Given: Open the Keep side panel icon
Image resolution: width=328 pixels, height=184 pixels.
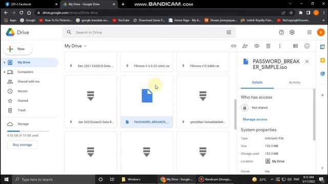Looking at the screenshot, I should (x=322, y=60).
